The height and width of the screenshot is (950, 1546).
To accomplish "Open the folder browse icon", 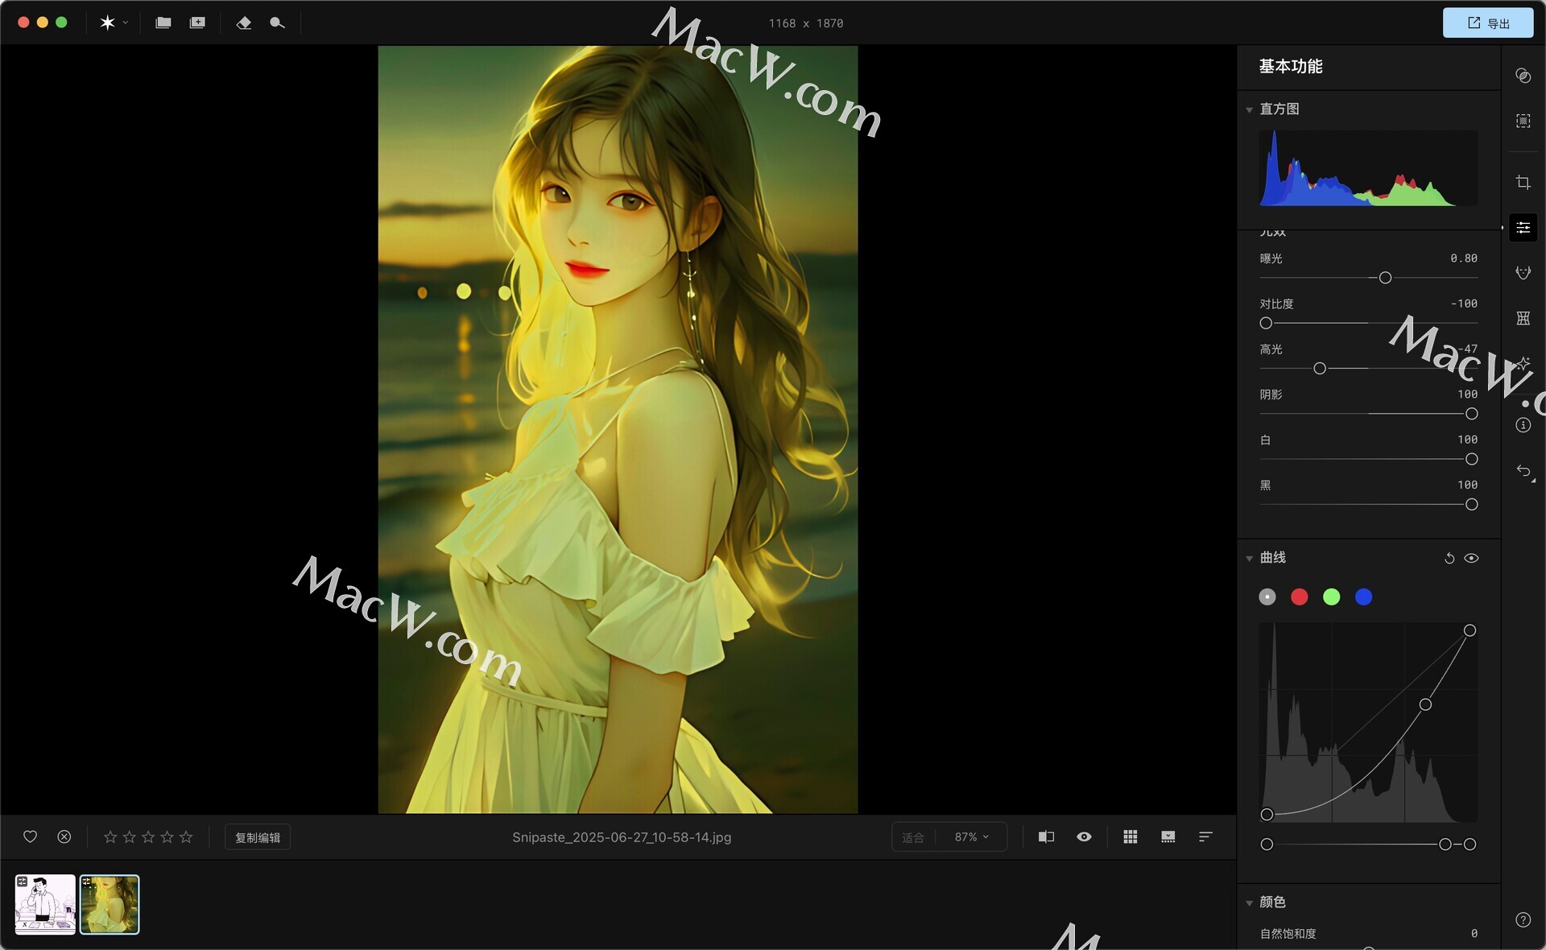I will 163,23.
